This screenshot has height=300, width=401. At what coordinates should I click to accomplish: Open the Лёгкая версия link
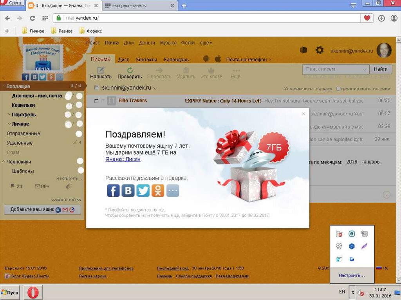click(93, 276)
